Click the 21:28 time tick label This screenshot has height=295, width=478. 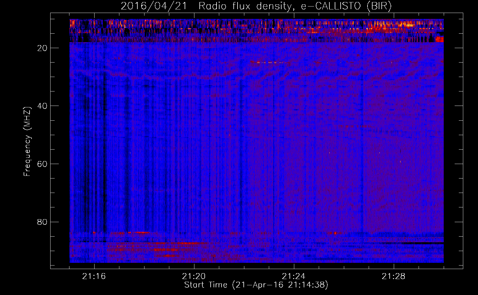(x=394, y=276)
